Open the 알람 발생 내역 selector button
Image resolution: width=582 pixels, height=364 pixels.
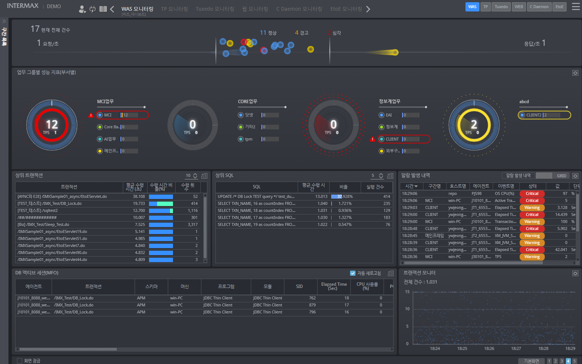(x=518, y=176)
